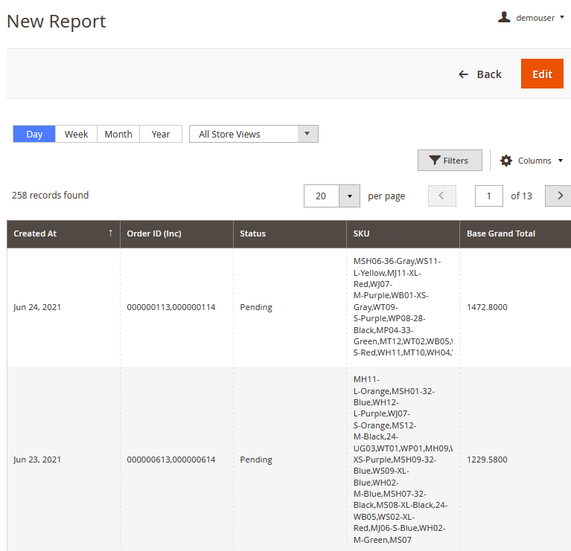This screenshot has height=551, width=571.
Task: Sort by Base Grand Total column
Action: [501, 233]
